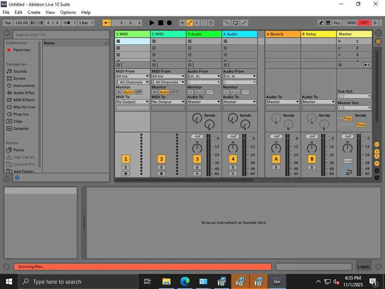Open the quantization '1 Bar' dropdown

(86, 23)
